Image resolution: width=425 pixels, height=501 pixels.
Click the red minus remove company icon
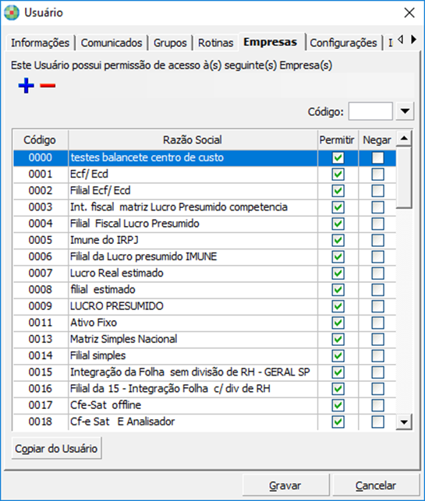[x=48, y=86]
